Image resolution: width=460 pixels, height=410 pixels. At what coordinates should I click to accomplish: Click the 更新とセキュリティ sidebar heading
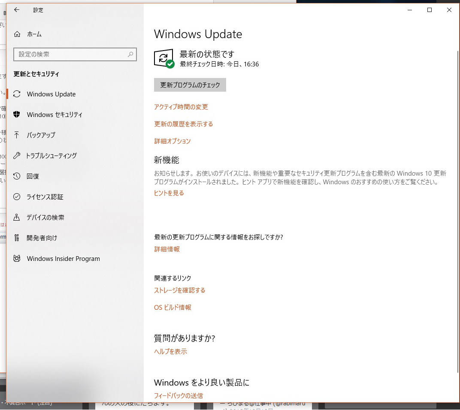click(x=36, y=74)
